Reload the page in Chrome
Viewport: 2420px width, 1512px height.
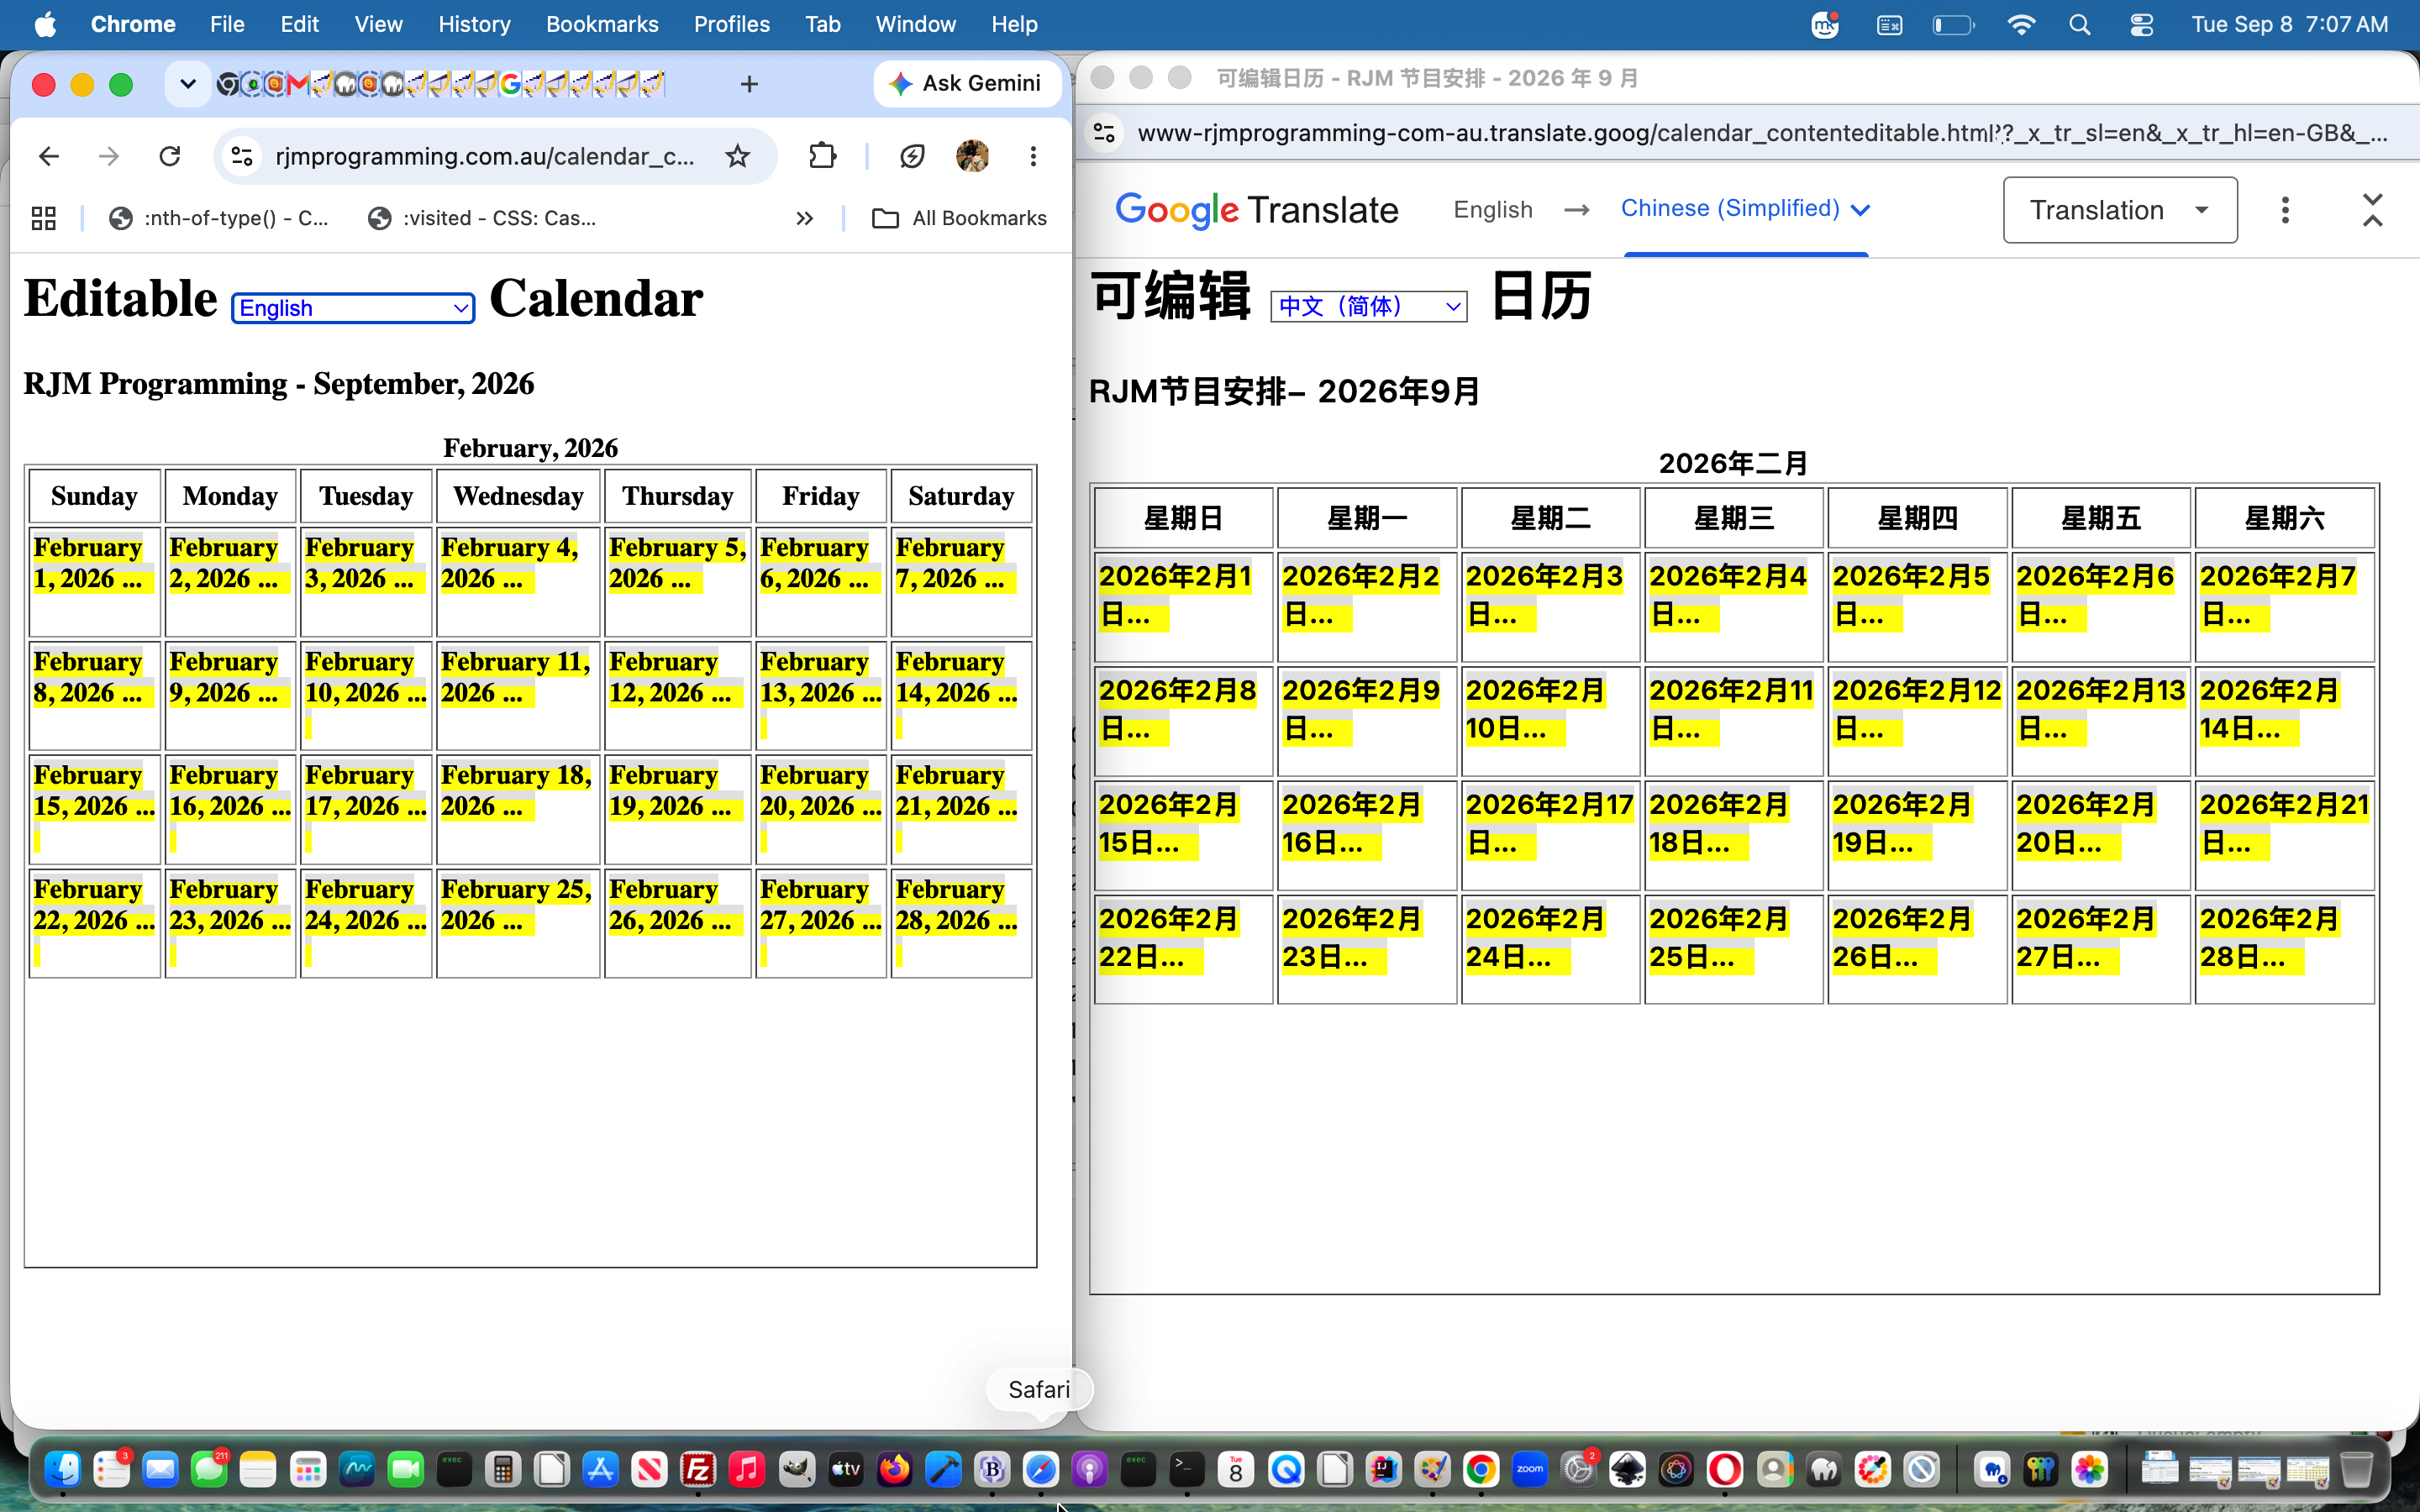170,156
